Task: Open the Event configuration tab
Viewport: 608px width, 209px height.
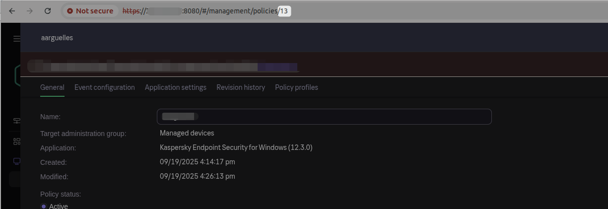Action: (x=104, y=87)
